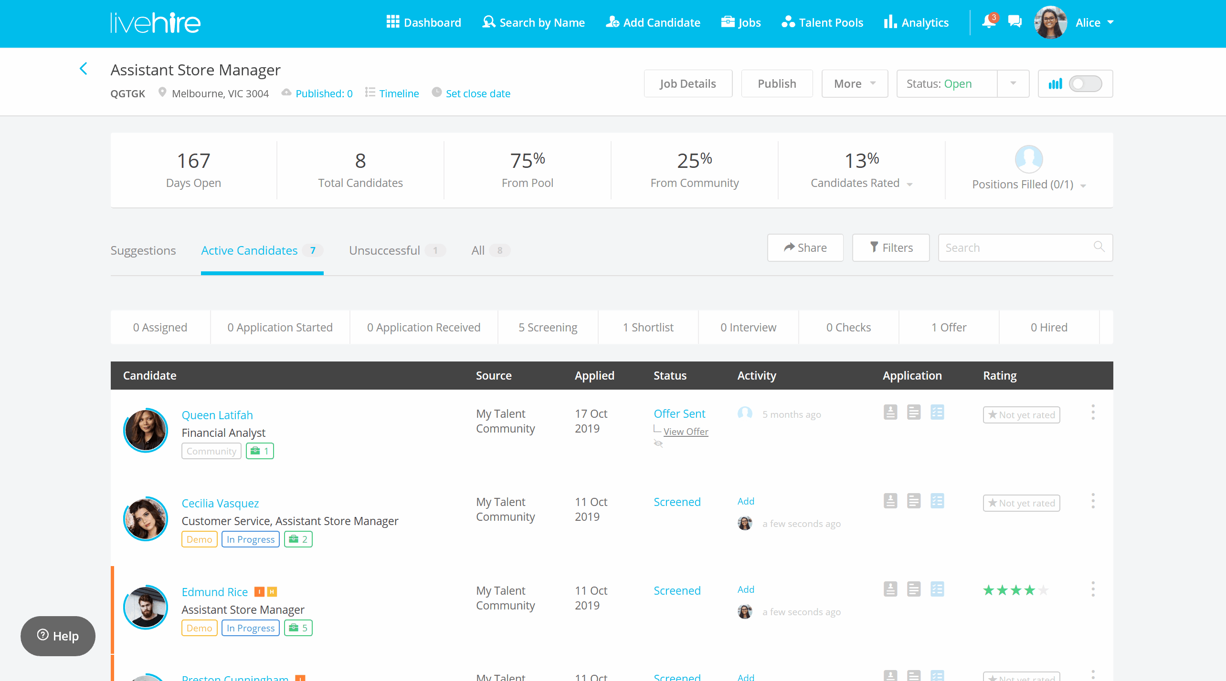Open Queen Latifah's candidate name link

[217, 415]
